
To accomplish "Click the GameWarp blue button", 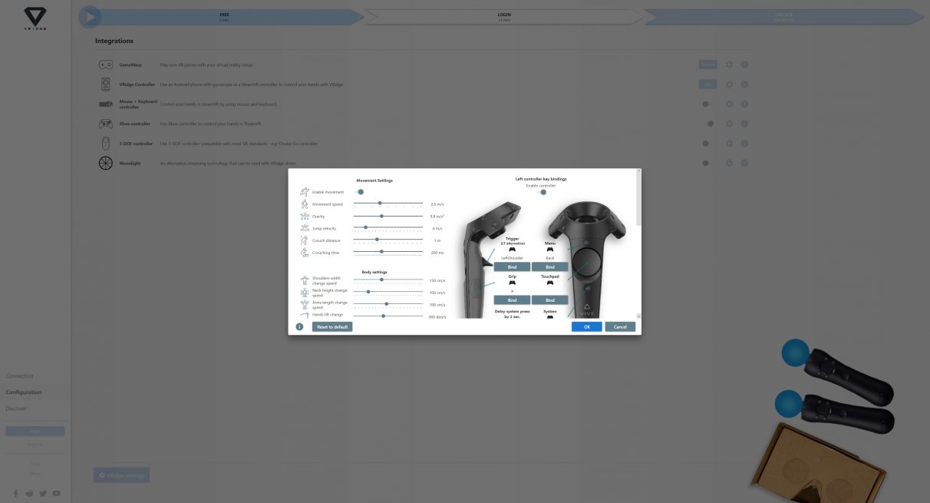I will click(707, 65).
